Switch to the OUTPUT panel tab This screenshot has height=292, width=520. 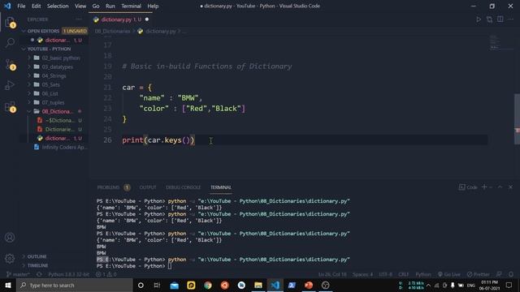point(148,187)
